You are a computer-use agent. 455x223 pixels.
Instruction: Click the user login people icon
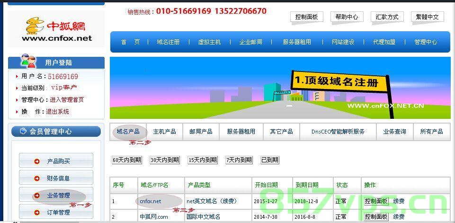28,61
